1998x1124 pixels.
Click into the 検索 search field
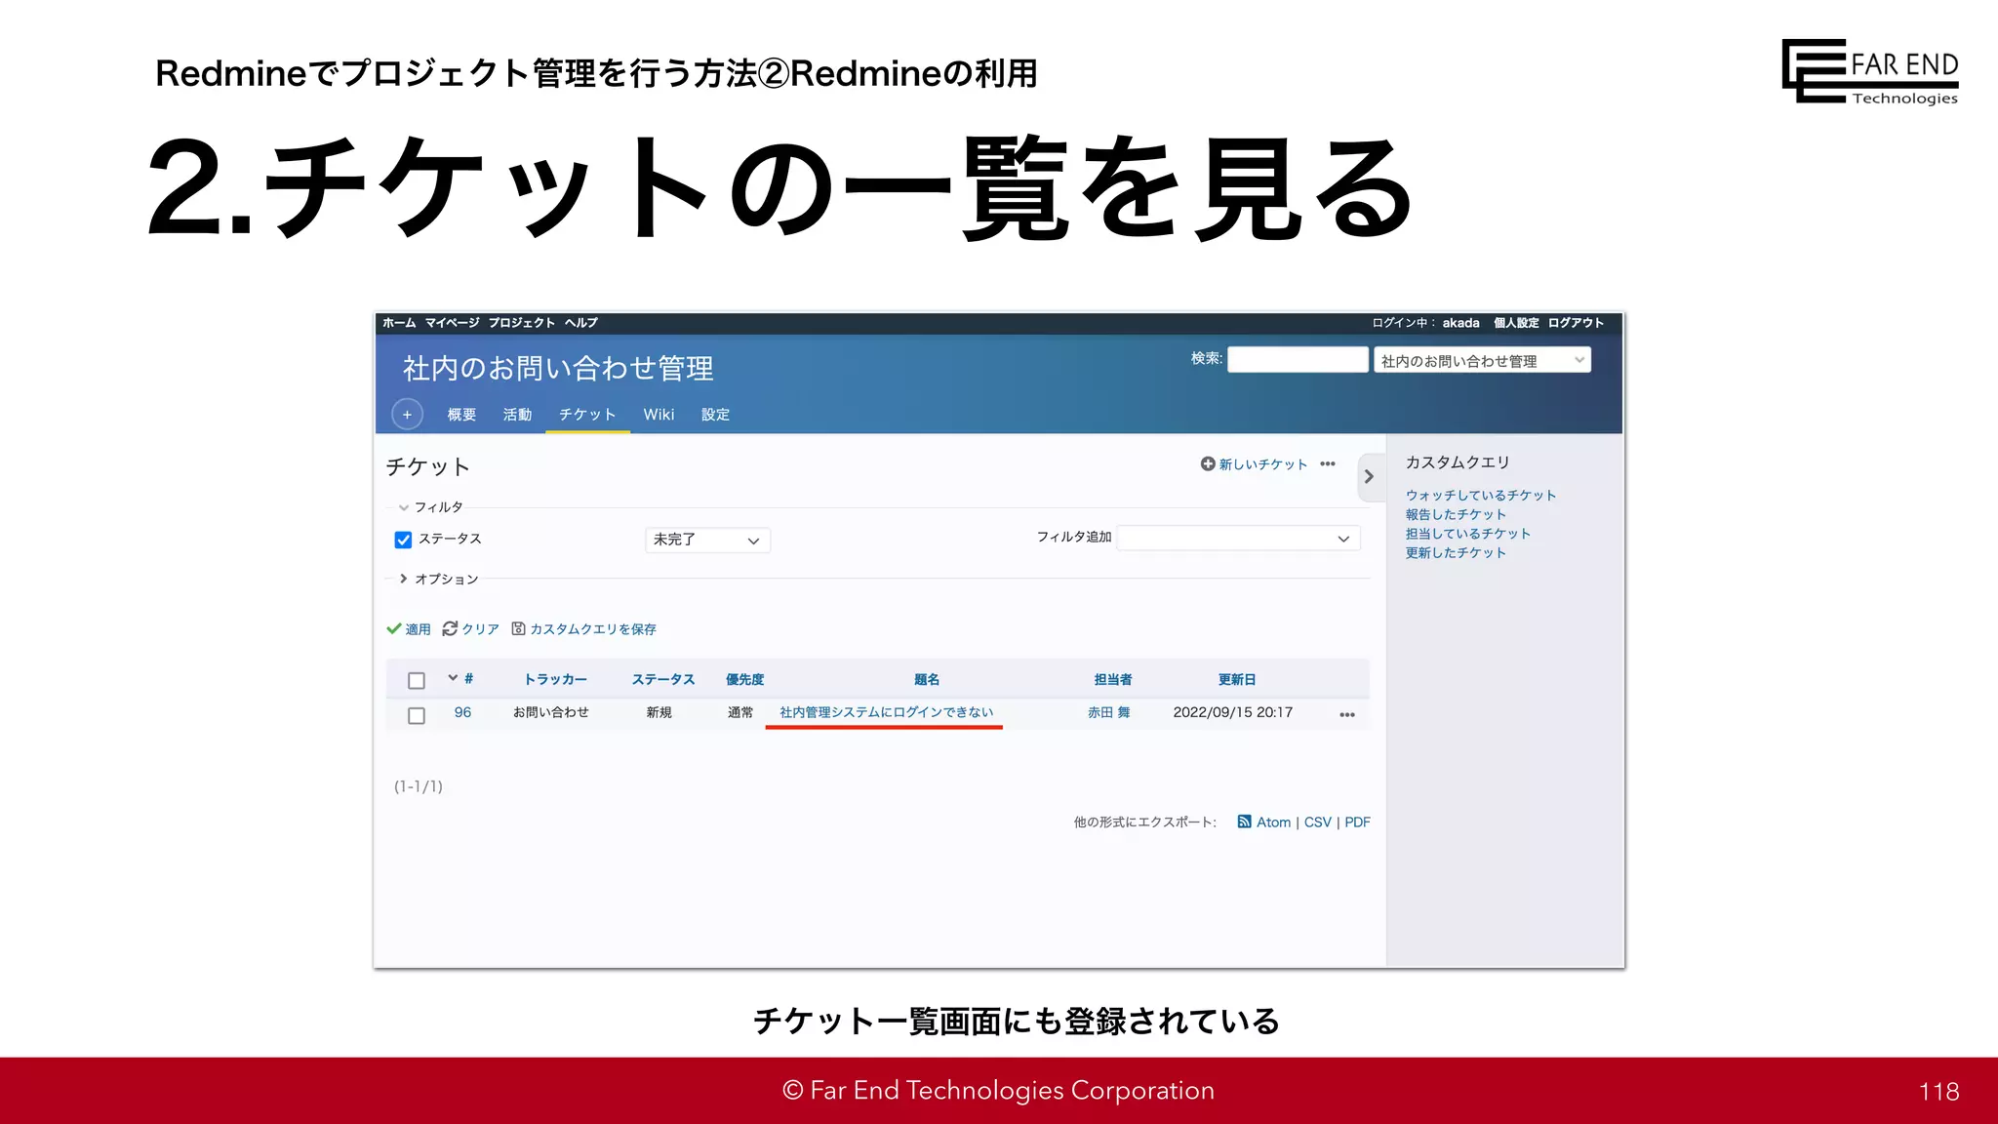1298,359
